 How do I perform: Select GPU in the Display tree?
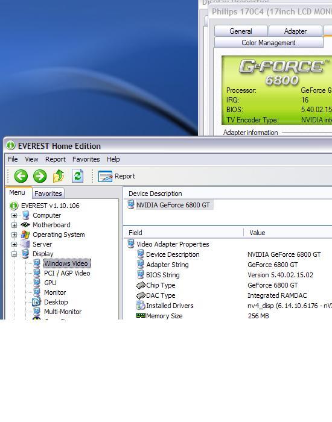[50, 283]
